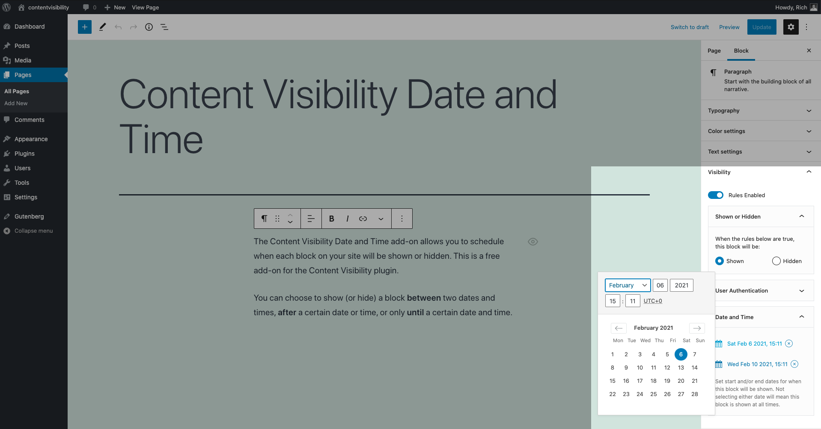
Task: Toggle the Rules Enabled switch
Action: click(x=716, y=195)
